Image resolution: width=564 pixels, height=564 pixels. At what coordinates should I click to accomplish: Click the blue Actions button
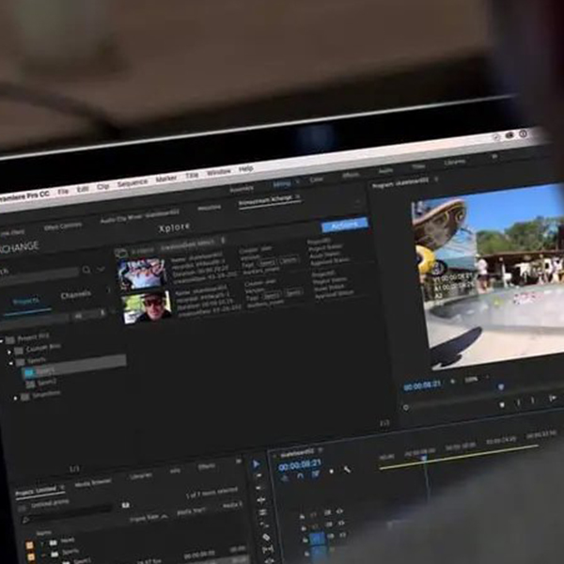344,225
